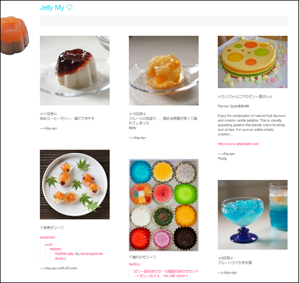Open the '1 day ago with 28 notes' permalink

tap(58, 268)
